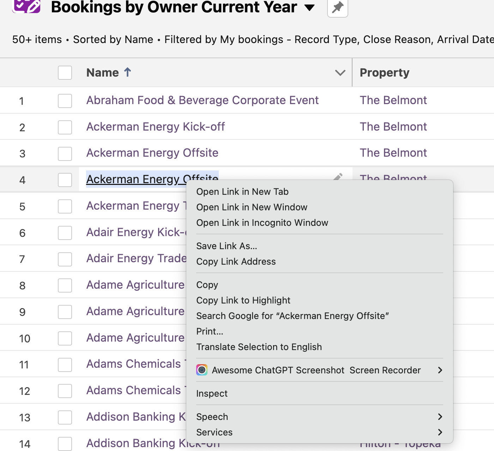Viewport: 494px width, 451px height.
Task: Select the row 13 Addison Banking checkbox
Action: point(65,417)
